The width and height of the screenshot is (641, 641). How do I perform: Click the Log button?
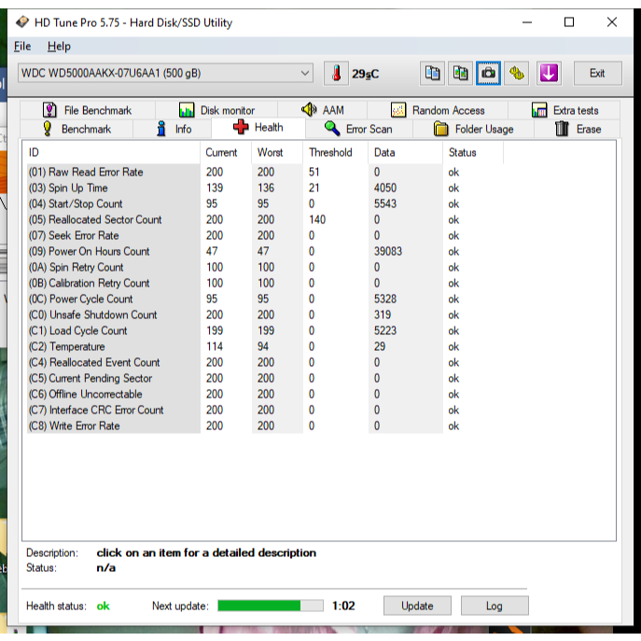494,606
